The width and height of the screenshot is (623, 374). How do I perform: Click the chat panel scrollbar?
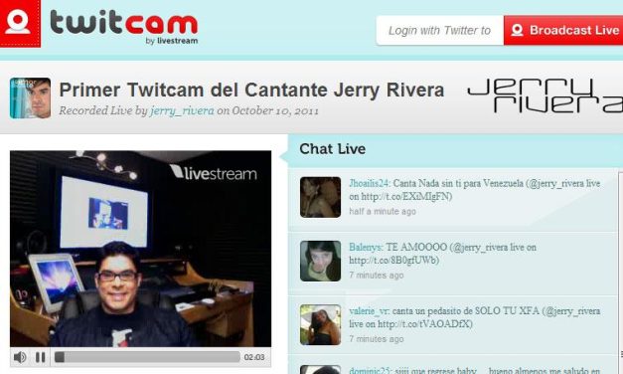[621, 273]
